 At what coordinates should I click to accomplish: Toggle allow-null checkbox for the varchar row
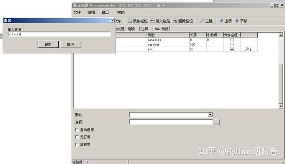(x=232, y=44)
